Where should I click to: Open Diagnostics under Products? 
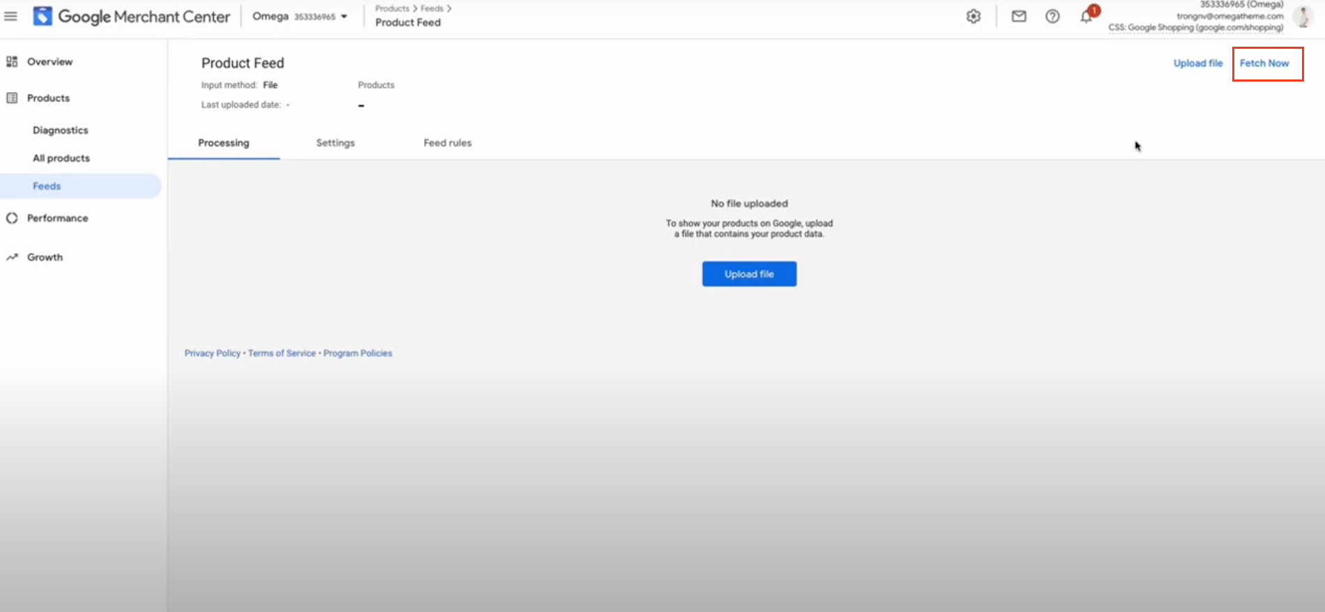tap(61, 130)
